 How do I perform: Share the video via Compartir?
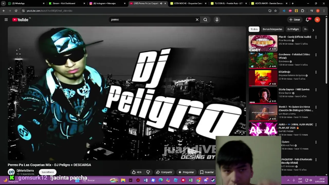[164, 172]
